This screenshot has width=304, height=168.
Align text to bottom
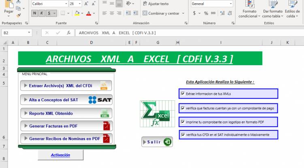tap(119, 3)
